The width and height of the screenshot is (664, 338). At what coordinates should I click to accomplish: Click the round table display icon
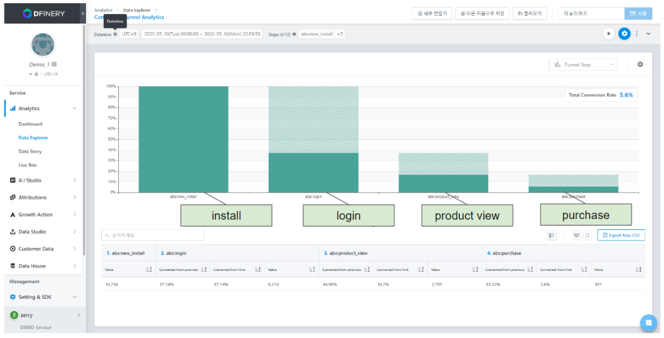[x=576, y=235]
